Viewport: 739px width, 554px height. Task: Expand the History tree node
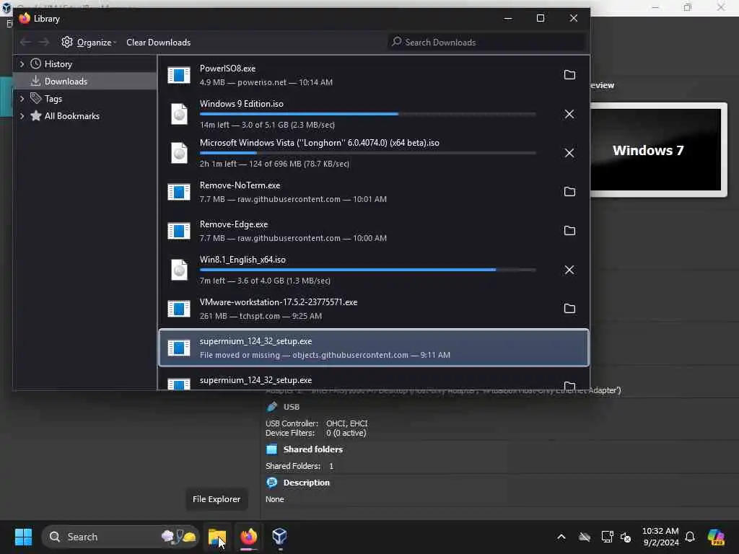point(22,64)
